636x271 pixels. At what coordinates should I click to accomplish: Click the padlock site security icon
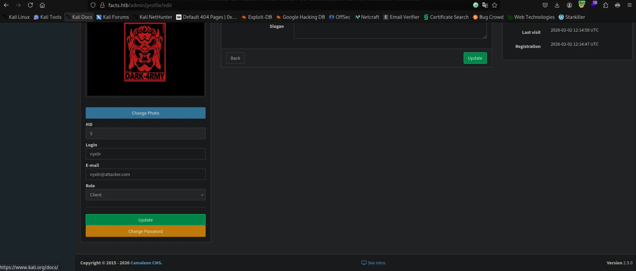click(102, 5)
